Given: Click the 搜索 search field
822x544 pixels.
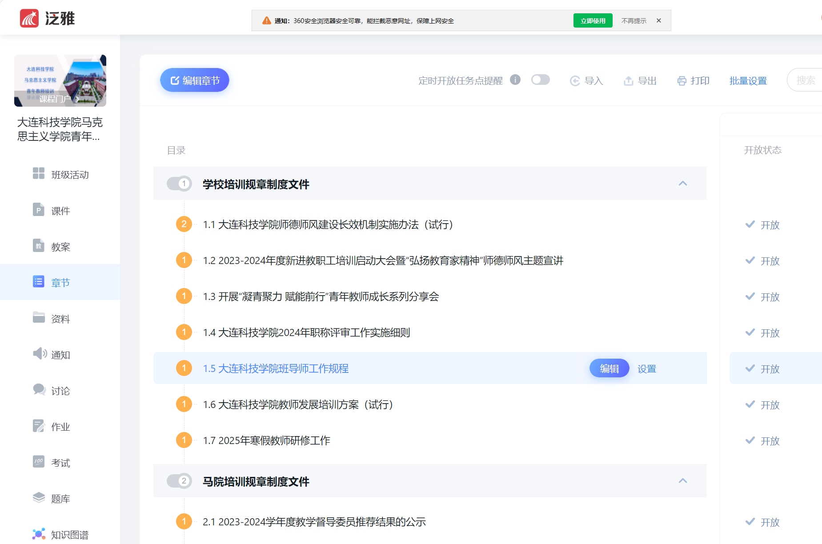Looking at the screenshot, I should [x=804, y=80].
